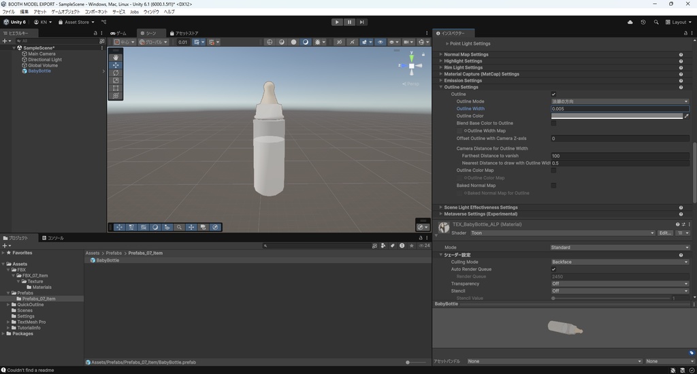Viewport: 697px width, 374px height.
Task: Switch to the コンソール tab
Action: click(x=53, y=238)
